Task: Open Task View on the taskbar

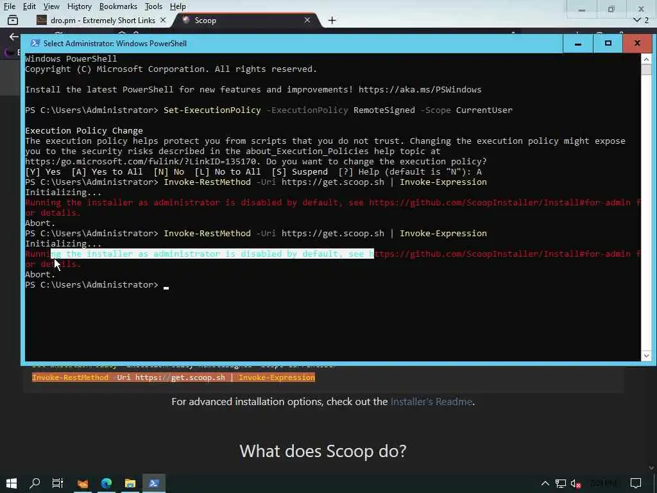Action: [x=58, y=483]
